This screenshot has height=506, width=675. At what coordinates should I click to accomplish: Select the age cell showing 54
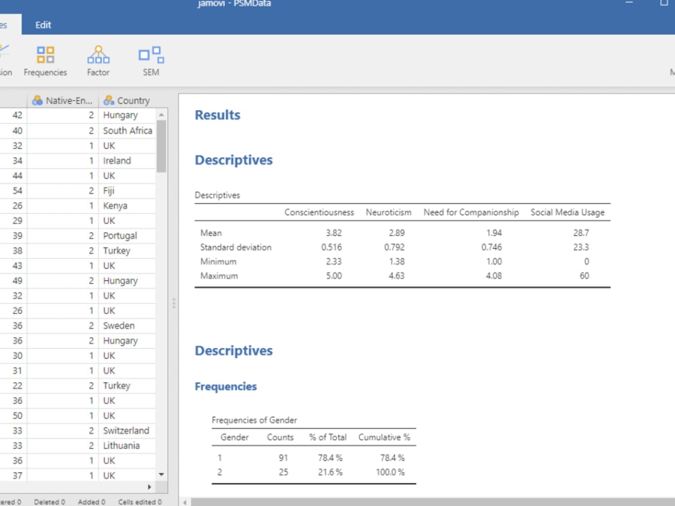[13, 191]
